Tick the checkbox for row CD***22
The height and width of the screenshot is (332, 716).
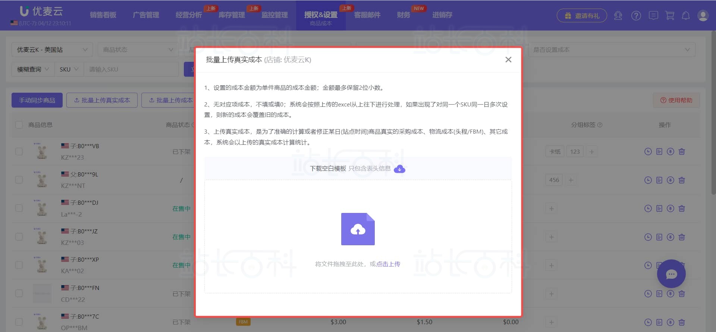click(x=19, y=293)
